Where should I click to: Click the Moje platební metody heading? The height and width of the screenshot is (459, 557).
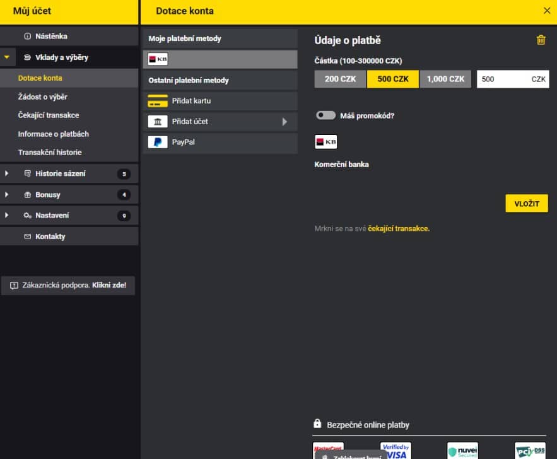point(185,38)
